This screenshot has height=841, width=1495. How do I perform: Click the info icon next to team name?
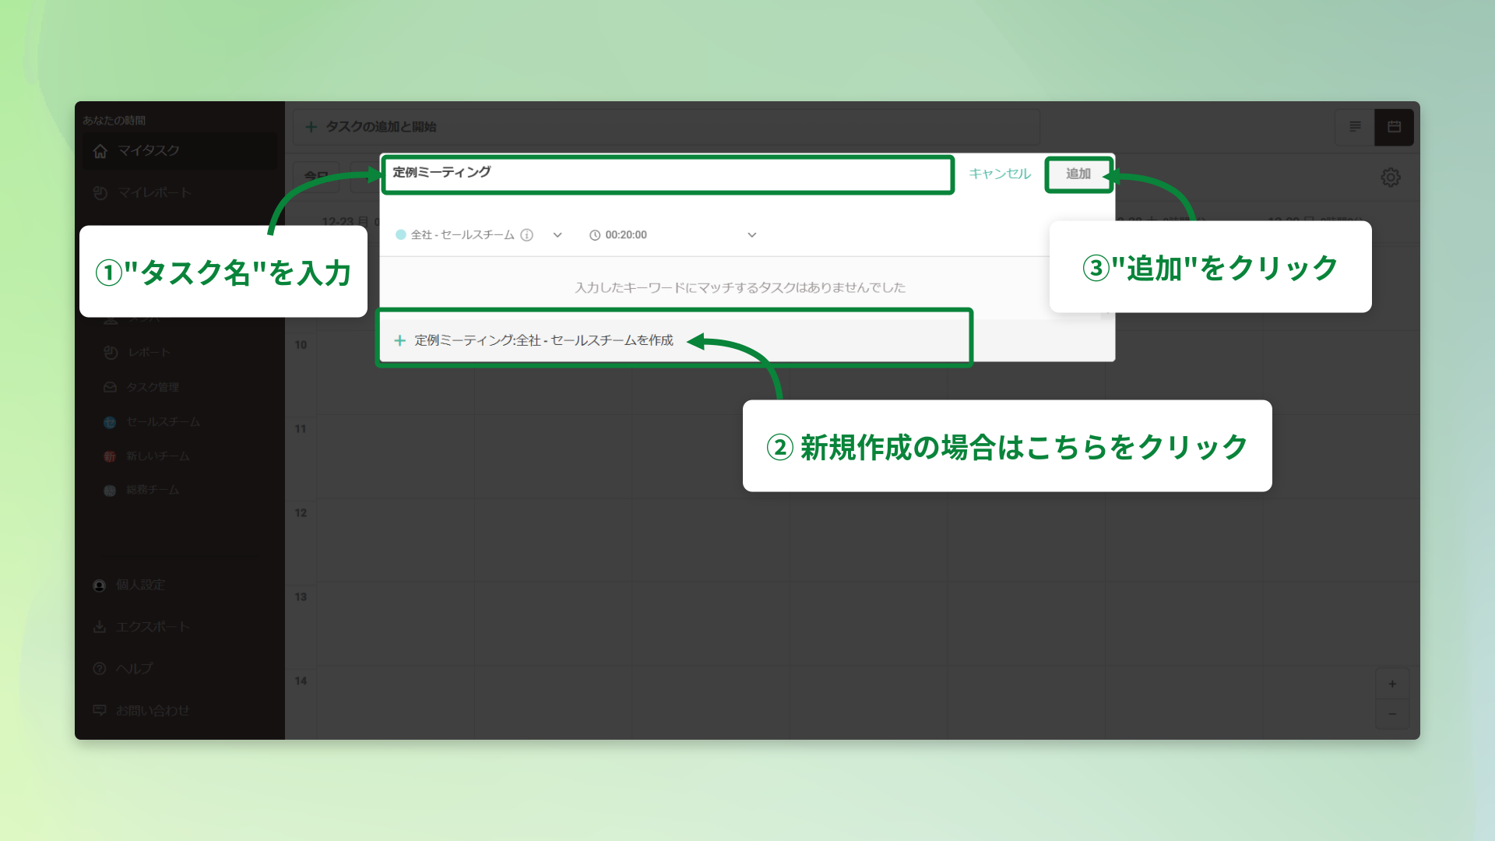click(x=528, y=234)
